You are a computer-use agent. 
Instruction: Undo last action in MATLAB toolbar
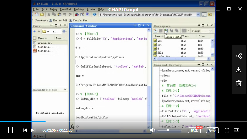pos(65,15)
